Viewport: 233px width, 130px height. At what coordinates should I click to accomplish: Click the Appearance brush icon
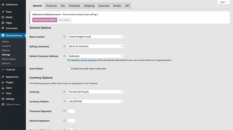pyautogui.click(x=3, y=77)
